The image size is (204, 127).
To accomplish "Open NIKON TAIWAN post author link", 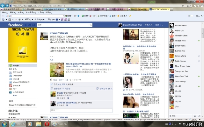I will click(59, 33).
